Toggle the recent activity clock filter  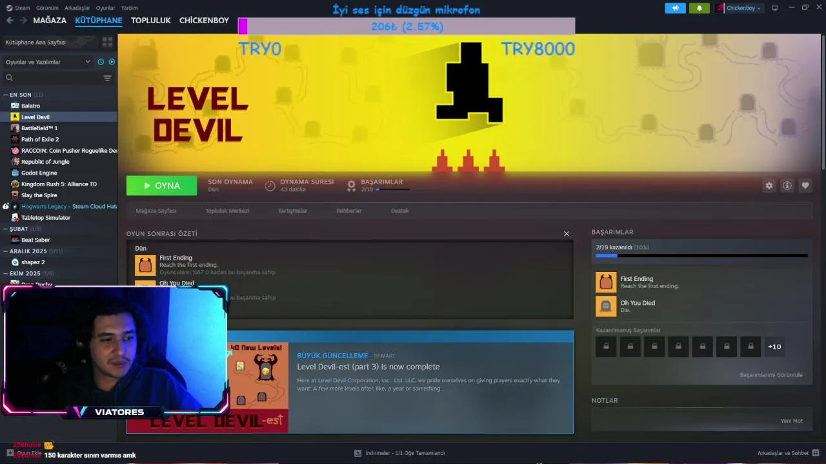tap(101, 62)
